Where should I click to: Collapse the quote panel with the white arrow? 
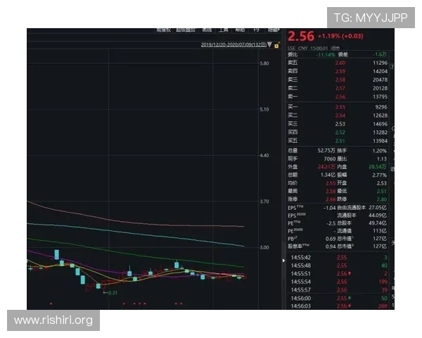(x=283, y=261)
